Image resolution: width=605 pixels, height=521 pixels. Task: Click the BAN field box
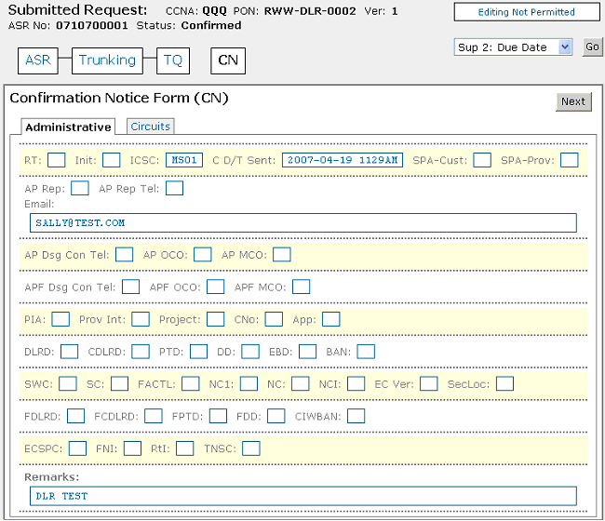(366, 352)
